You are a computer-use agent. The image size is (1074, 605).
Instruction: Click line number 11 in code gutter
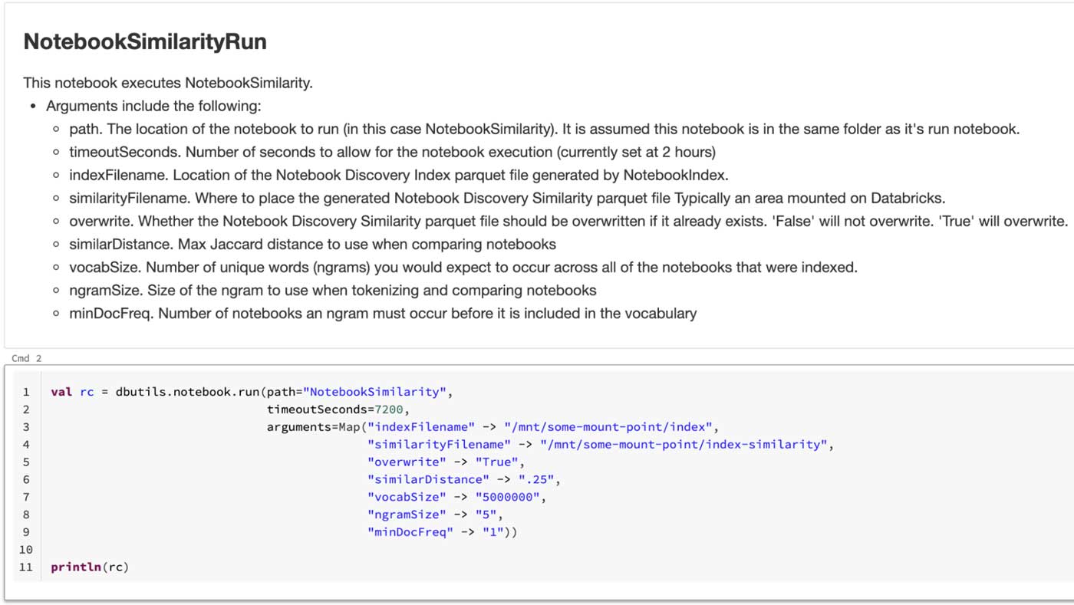coord(26,567)
